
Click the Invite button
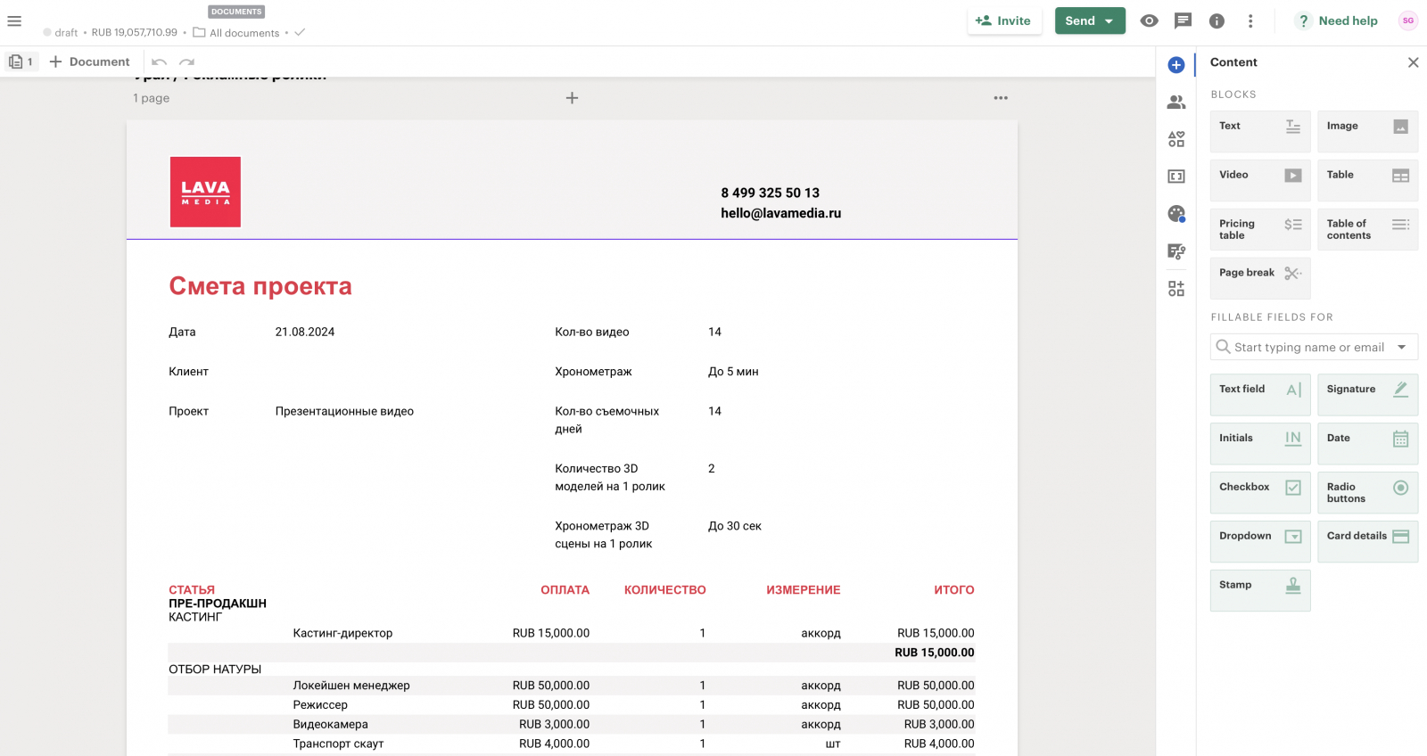[1003, 21]
